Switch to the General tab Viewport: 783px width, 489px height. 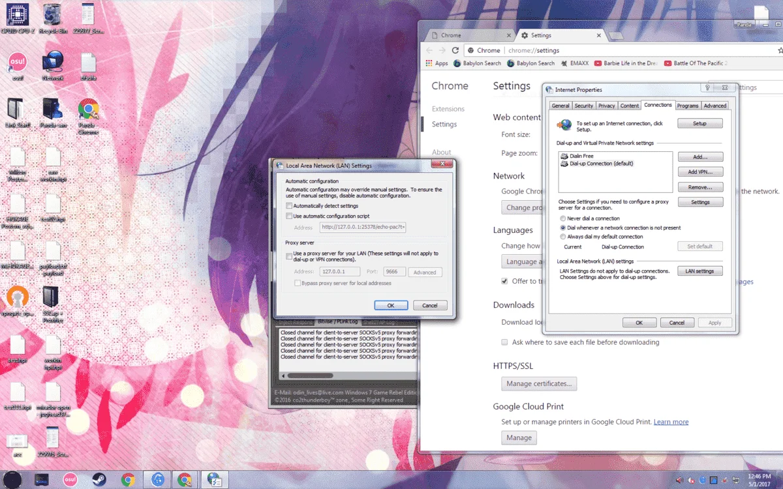[560, 106]
